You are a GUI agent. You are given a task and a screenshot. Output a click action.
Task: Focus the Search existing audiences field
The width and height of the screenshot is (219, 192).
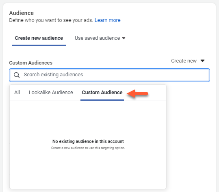(110, 75)
